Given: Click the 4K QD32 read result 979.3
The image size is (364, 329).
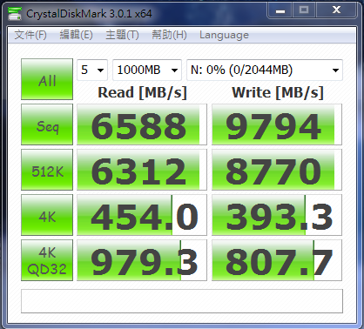Looking at the screenshot, I should click(x=142, y=260).
